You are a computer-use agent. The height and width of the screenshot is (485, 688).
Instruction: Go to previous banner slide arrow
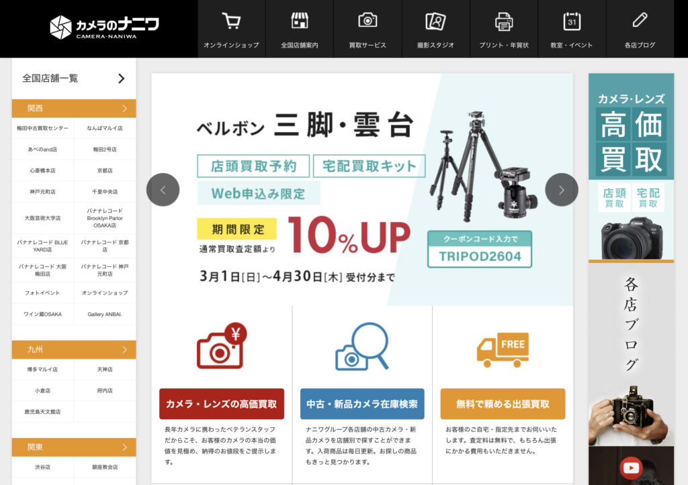pos(163,190)
